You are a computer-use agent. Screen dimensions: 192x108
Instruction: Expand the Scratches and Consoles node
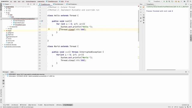point(3,47)
